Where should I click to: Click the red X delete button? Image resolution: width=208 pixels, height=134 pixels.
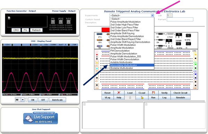[119, 93]
